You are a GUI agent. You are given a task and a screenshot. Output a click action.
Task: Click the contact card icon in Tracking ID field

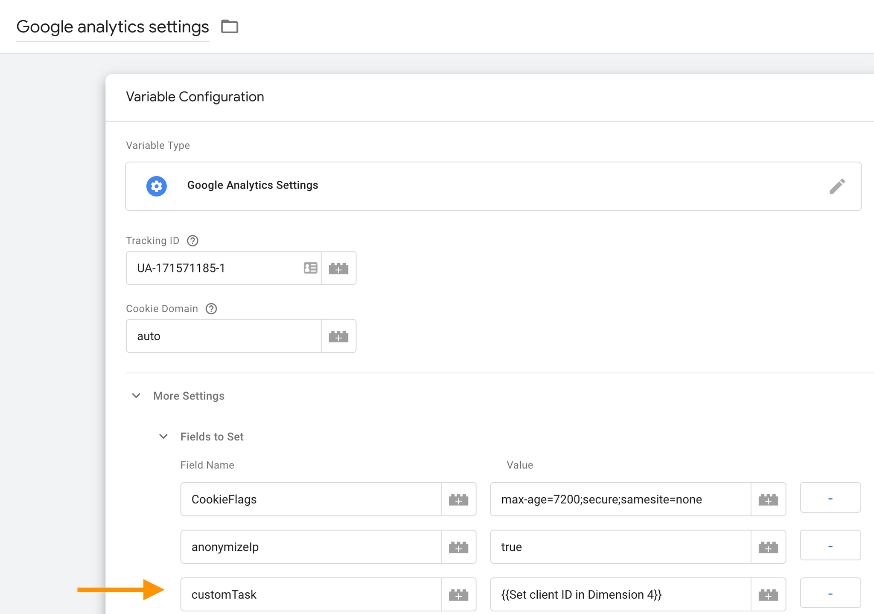(311, 268)
